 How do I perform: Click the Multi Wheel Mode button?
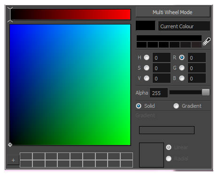(173, 12)
